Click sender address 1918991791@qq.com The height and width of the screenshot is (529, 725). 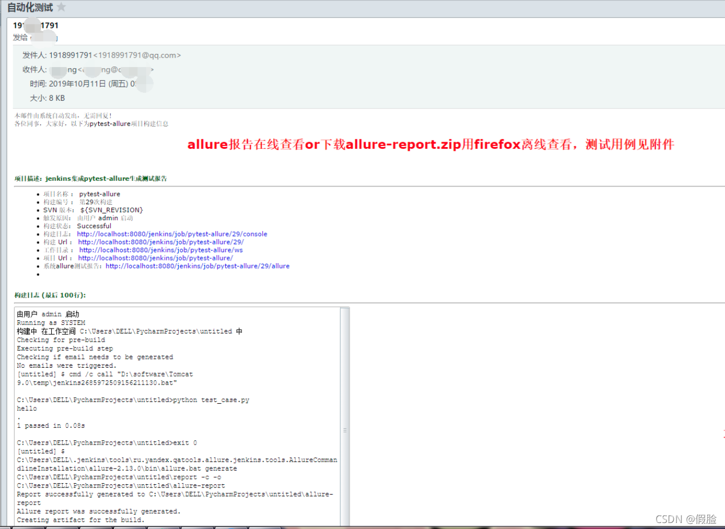[x=137, y=55]
